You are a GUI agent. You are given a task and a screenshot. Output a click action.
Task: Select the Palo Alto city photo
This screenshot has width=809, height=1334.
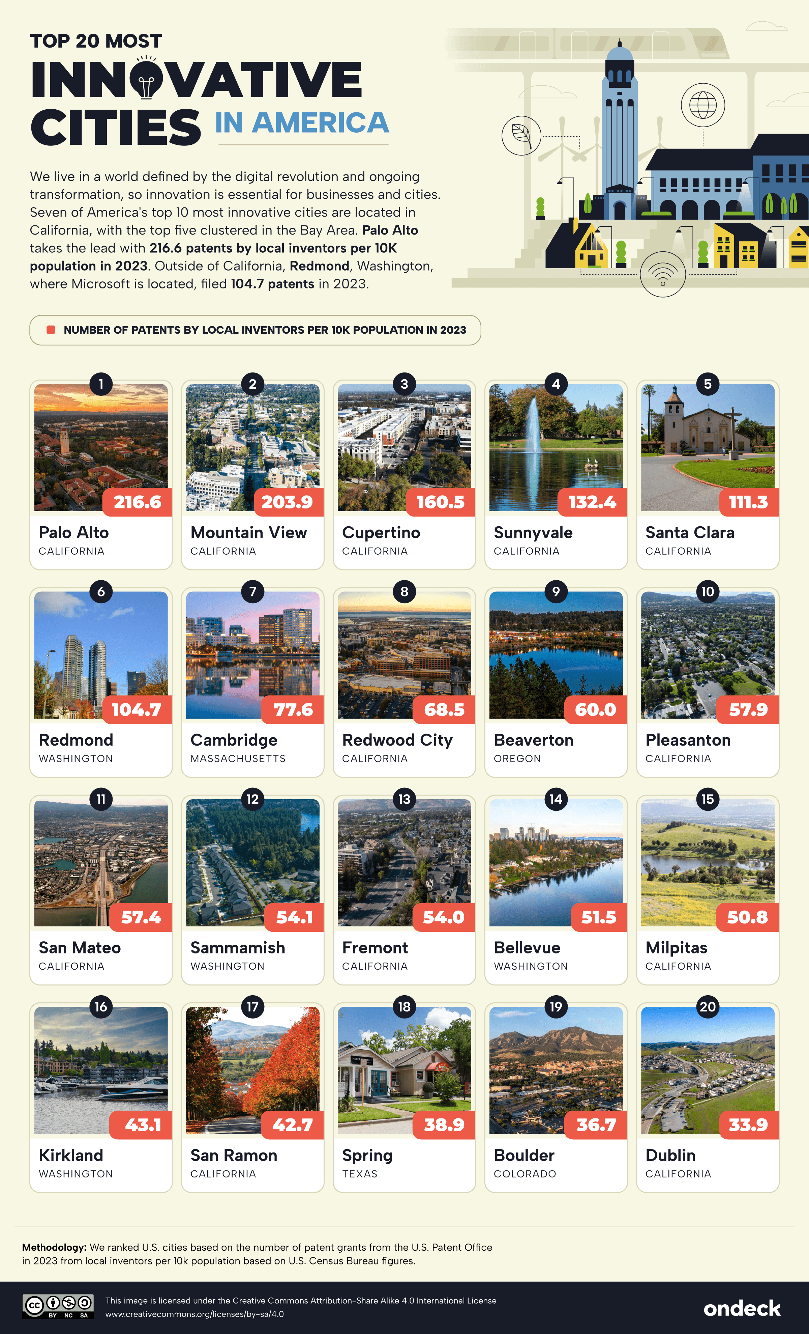click(101, 447)
